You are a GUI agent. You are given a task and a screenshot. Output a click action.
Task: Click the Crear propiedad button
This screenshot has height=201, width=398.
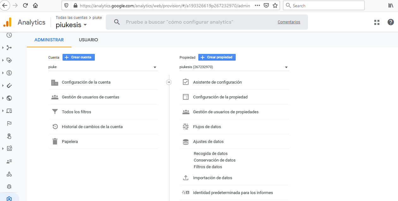(x=217, y=57)
